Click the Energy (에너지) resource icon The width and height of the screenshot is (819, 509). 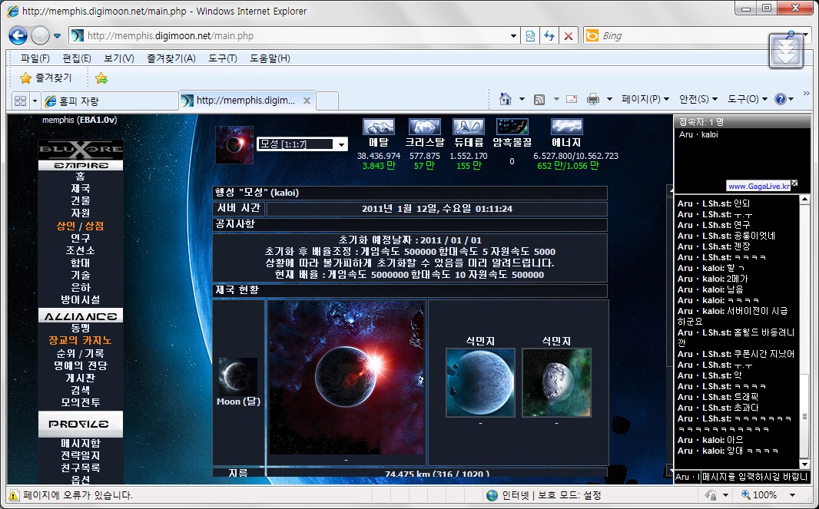566,127
